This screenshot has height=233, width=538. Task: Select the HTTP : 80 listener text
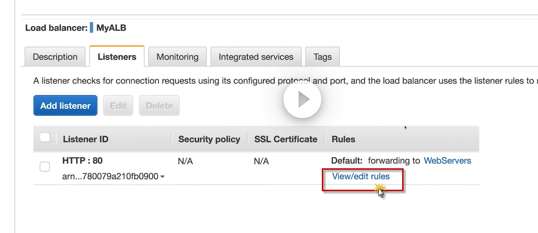coord(82,161)
